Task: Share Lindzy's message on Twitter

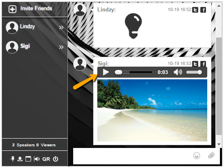Action: point(195,10)
